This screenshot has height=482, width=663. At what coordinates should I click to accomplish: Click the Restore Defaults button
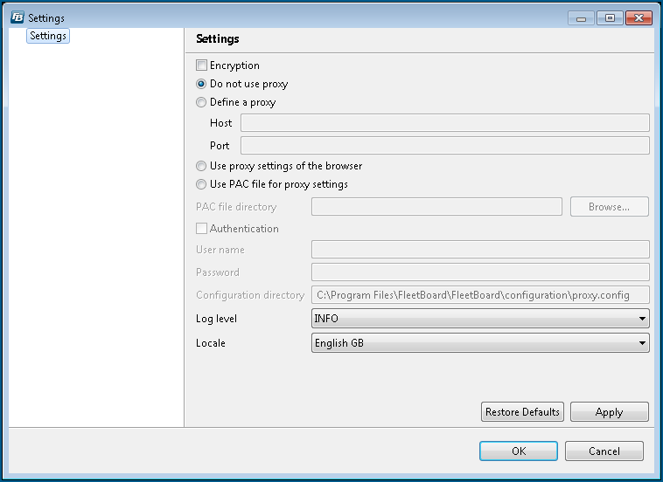(x=522, y=412)
